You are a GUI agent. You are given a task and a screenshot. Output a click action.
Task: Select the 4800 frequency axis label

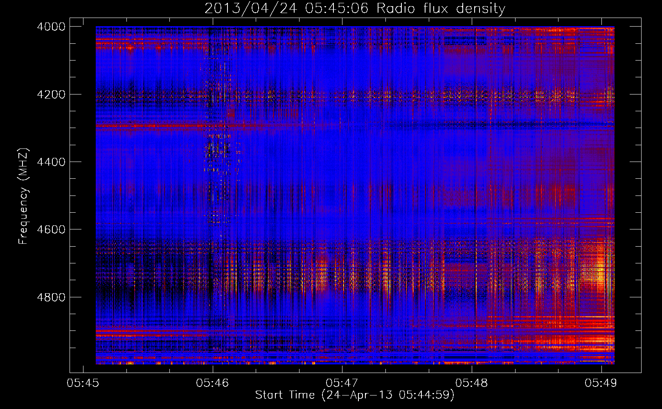[51, 297]
